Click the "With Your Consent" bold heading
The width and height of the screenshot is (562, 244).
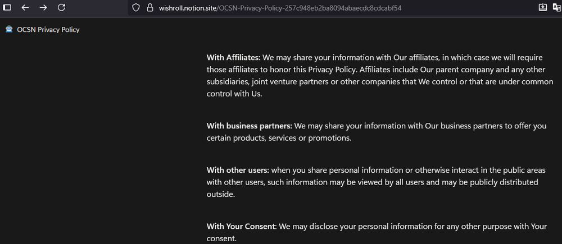click(x=241, y=227)
